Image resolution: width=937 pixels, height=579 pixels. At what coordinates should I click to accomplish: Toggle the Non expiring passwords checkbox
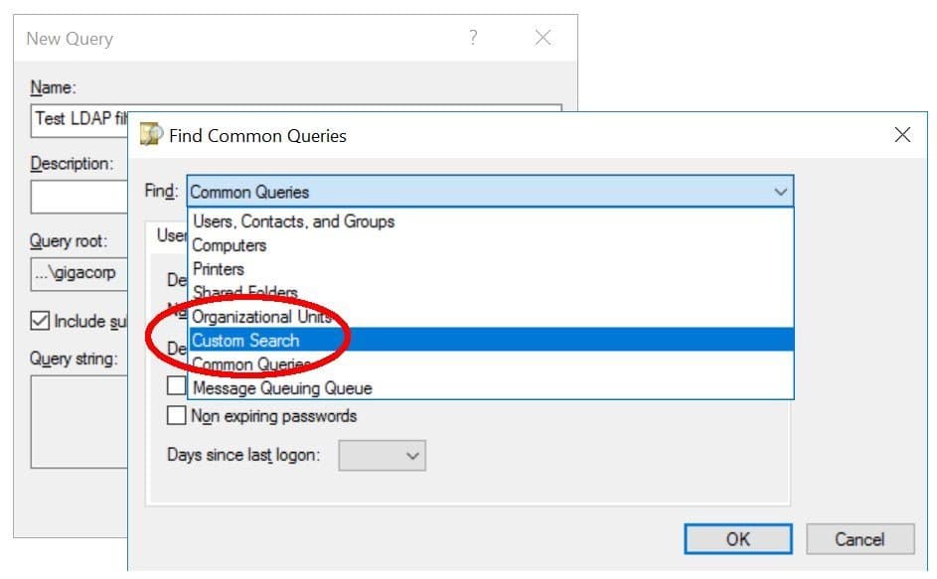click(x=176, y=415)
